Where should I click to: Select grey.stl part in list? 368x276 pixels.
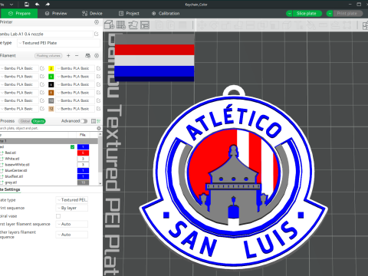pos(11,182)
